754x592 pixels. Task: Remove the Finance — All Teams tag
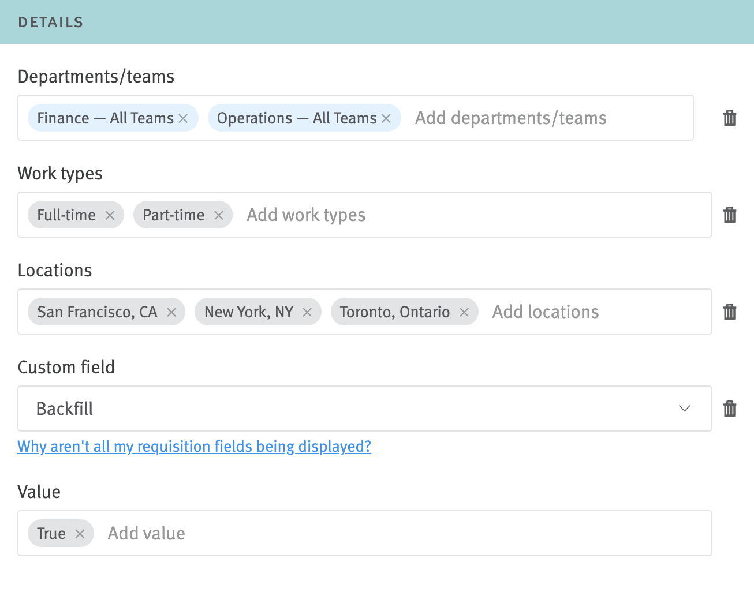[183, 118]
